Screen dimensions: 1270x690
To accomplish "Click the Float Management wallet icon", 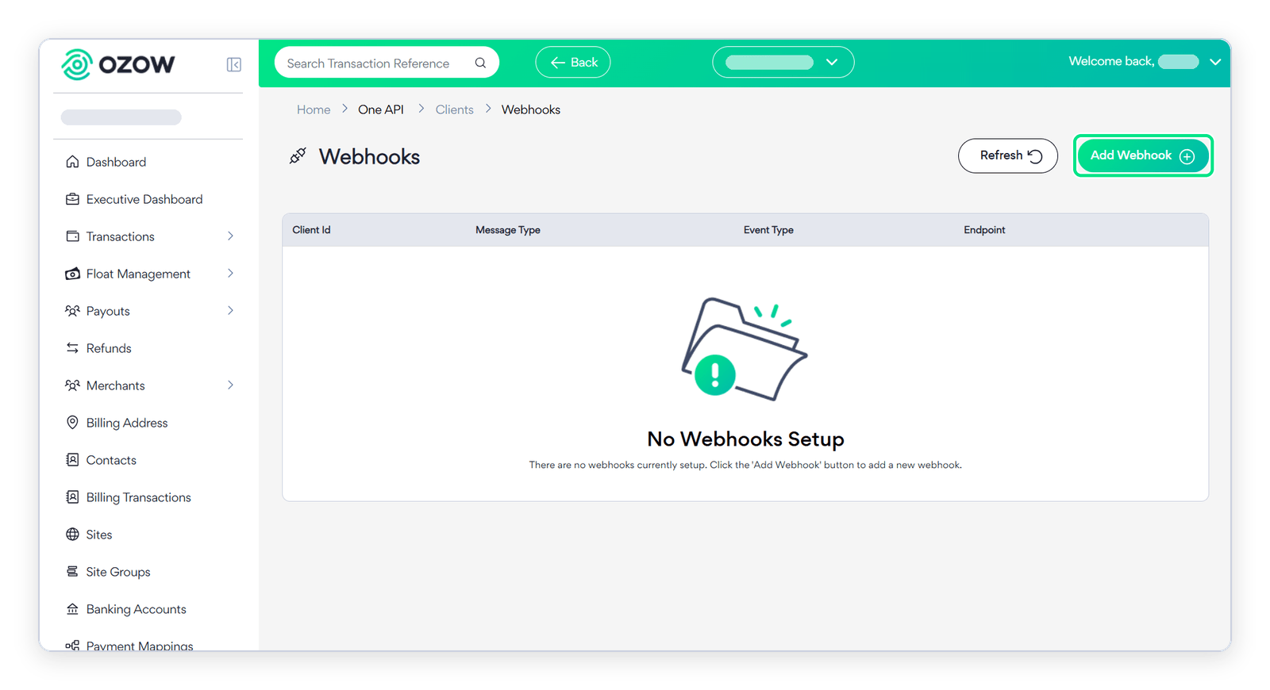I will click(x=72, y=274).
